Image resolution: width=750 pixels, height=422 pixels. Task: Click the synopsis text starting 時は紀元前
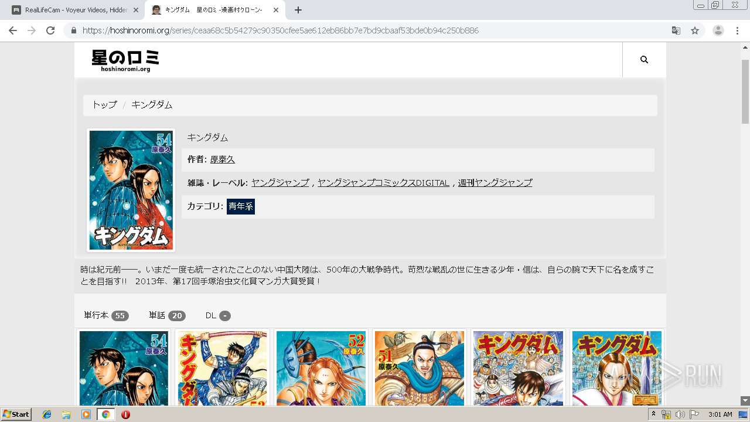[367, 275]
